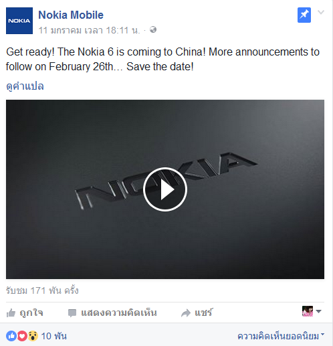Play the Nokia video
Image resolution: width=333 pixels, height=346 pixels.
click(165, 189)
